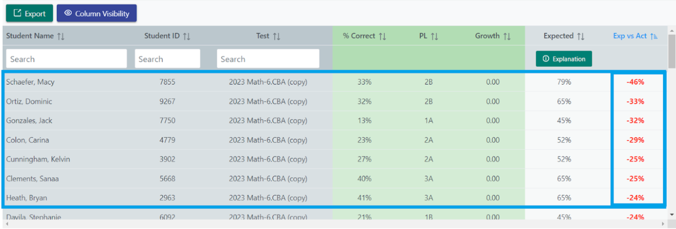Sort by Growth column arrows
Screen dimensions: 676x229
[507, 36]
